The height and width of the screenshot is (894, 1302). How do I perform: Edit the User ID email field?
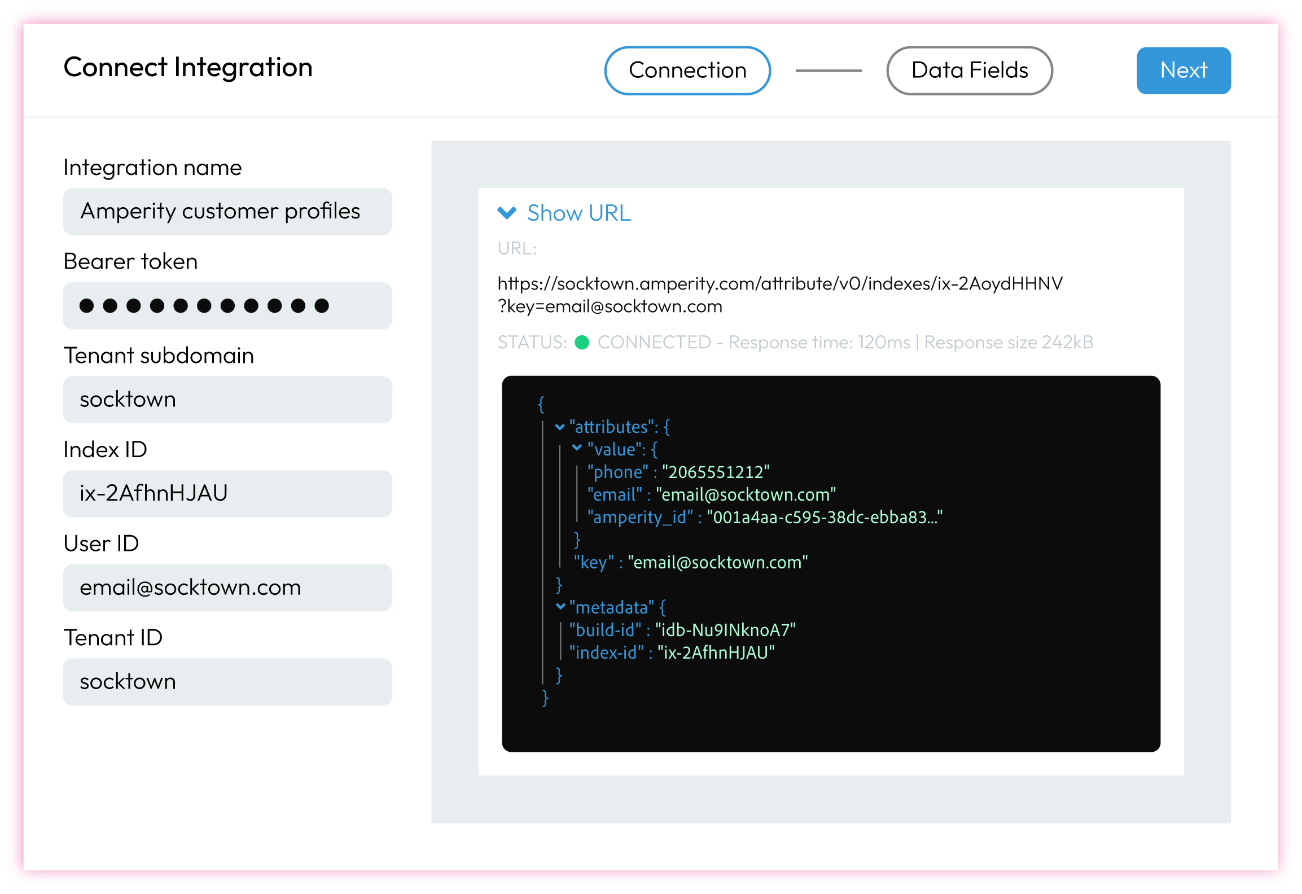point(227,588)
